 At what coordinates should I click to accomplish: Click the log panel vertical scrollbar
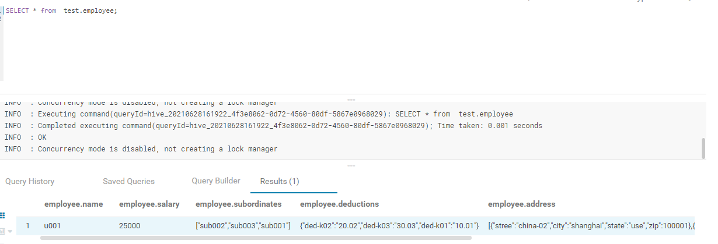(x=703, y=148)
